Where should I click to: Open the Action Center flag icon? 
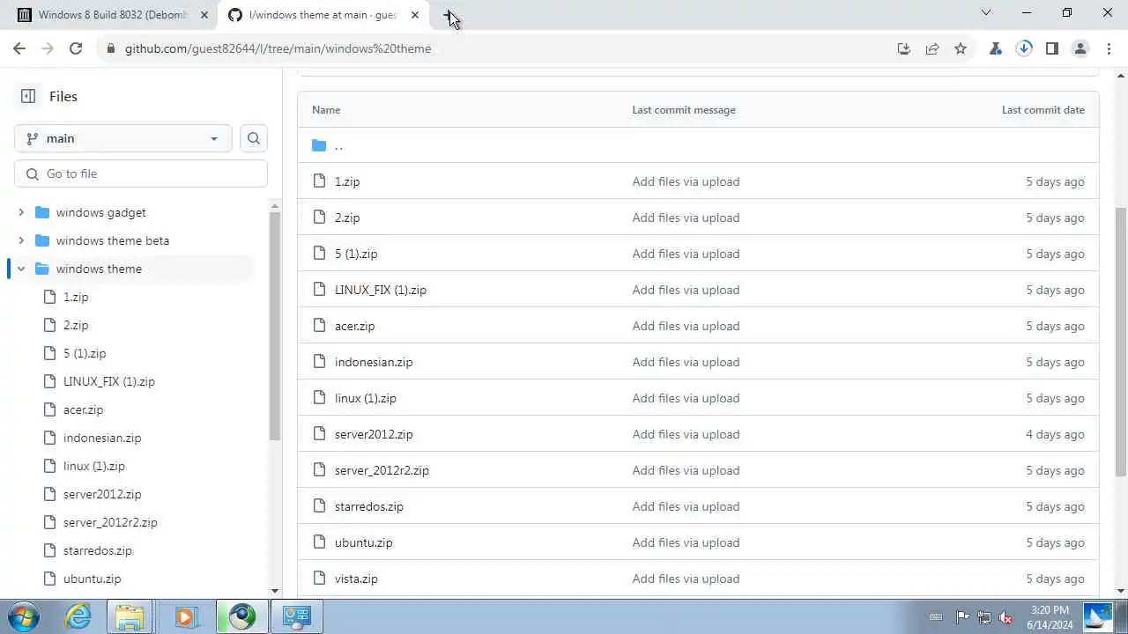[962, 617]
